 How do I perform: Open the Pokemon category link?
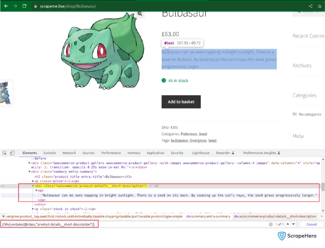189,134
